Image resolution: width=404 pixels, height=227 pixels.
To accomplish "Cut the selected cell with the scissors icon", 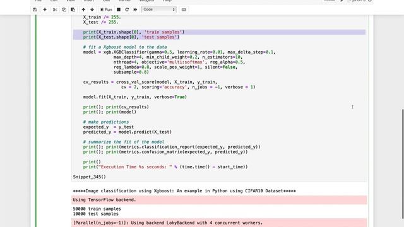I will (55, 9).
